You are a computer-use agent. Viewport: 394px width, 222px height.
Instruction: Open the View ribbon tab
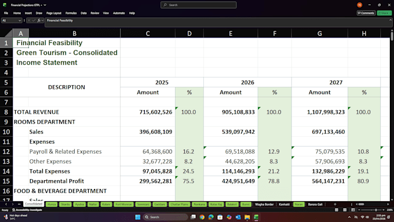[x=106, y=13]
